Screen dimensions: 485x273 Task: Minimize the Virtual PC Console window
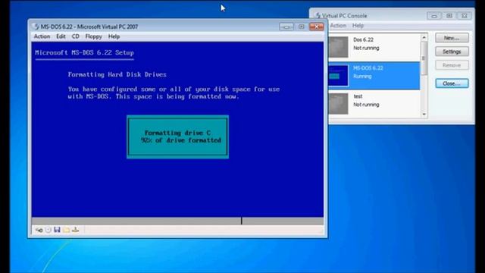coord(434,15)
